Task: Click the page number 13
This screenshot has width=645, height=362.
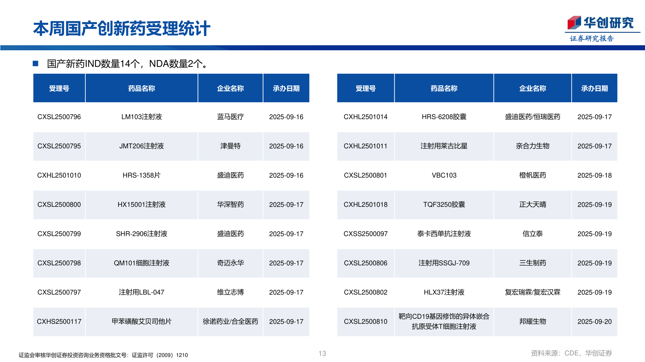Action: [x=322, y=354]
